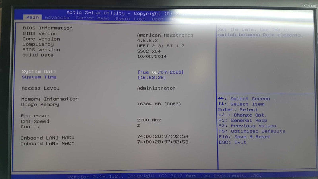The image size is (318, 179).
Task: Click the Usage Memory label
Action: tap(40, 105)
